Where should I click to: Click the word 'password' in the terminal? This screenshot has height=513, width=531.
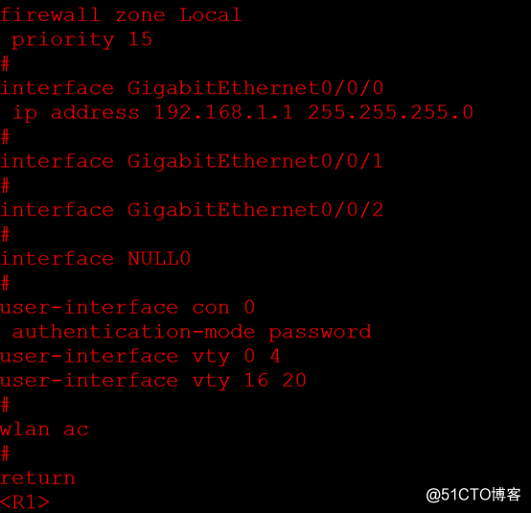[320, 333]
